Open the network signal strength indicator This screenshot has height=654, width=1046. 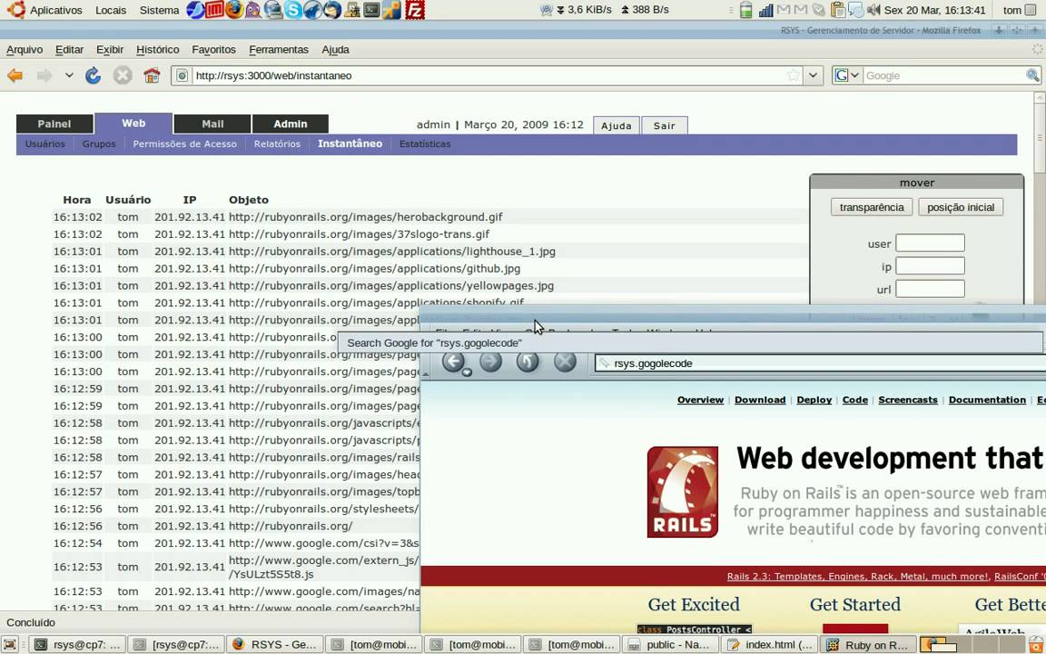point(765,10)
